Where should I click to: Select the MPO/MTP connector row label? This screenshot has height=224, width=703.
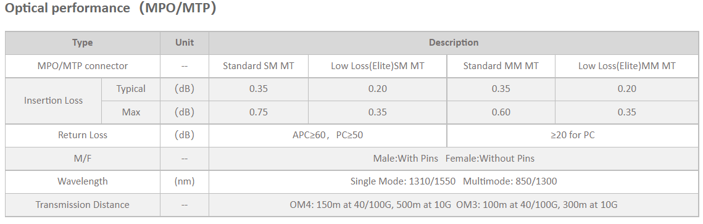click(x=83, y=66)
